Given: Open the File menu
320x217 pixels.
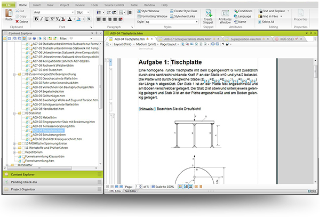Looking at the screenshot, I should point(9,5).
